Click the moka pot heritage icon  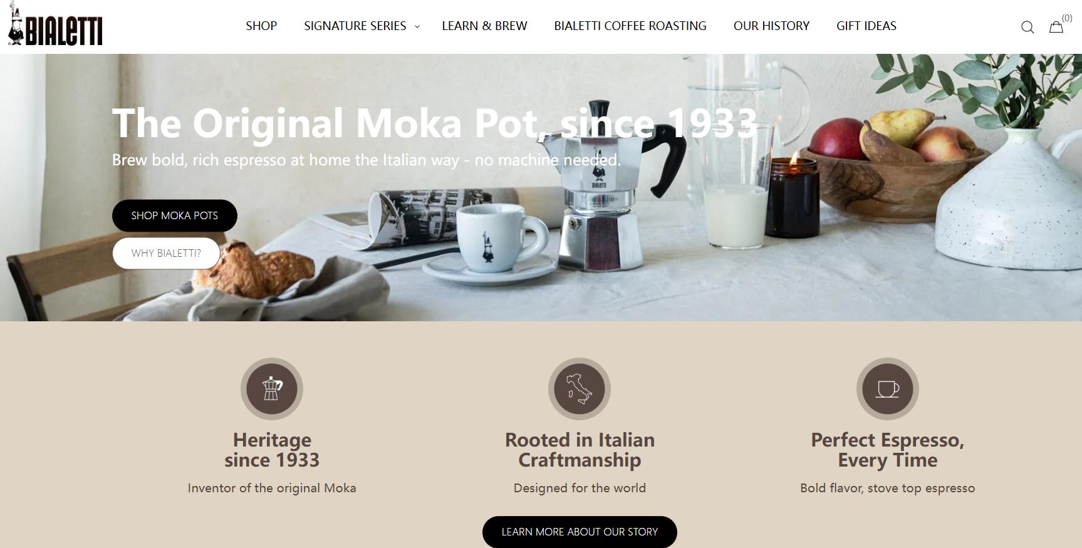click(x=272, y=389)
